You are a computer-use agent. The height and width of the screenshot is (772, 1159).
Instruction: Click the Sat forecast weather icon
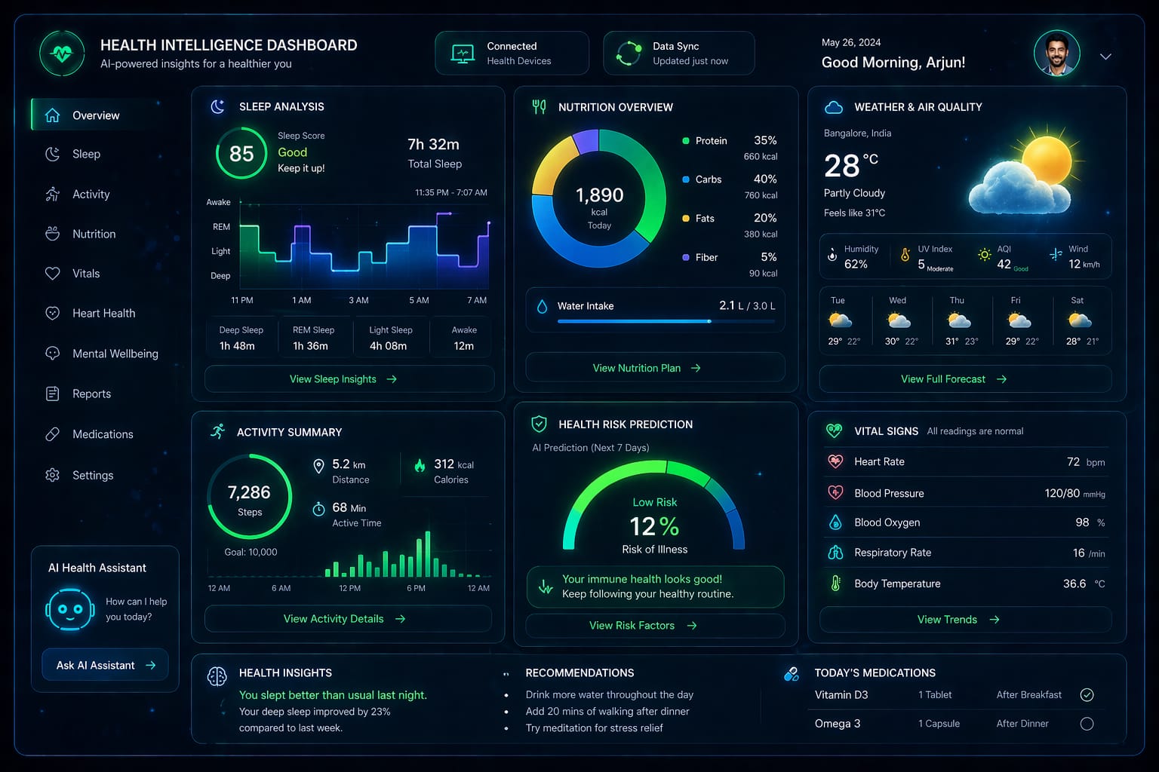pos(1080,320)
